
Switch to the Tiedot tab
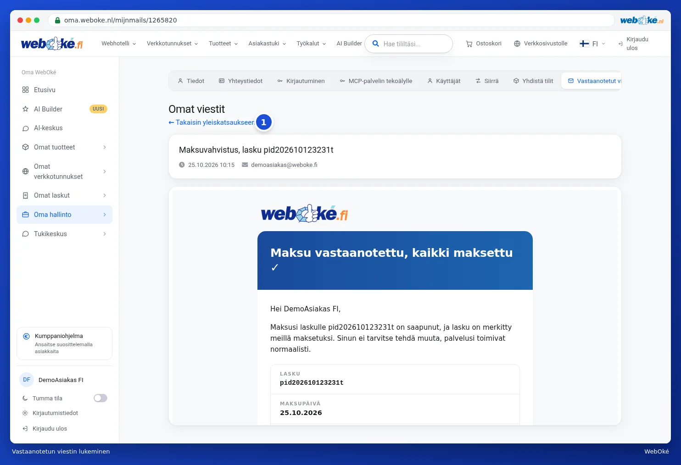(x=191, y=81)
